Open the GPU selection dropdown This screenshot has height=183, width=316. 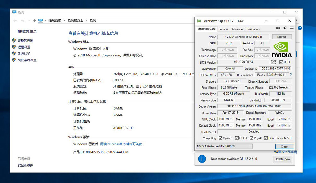tap(224, 146)
